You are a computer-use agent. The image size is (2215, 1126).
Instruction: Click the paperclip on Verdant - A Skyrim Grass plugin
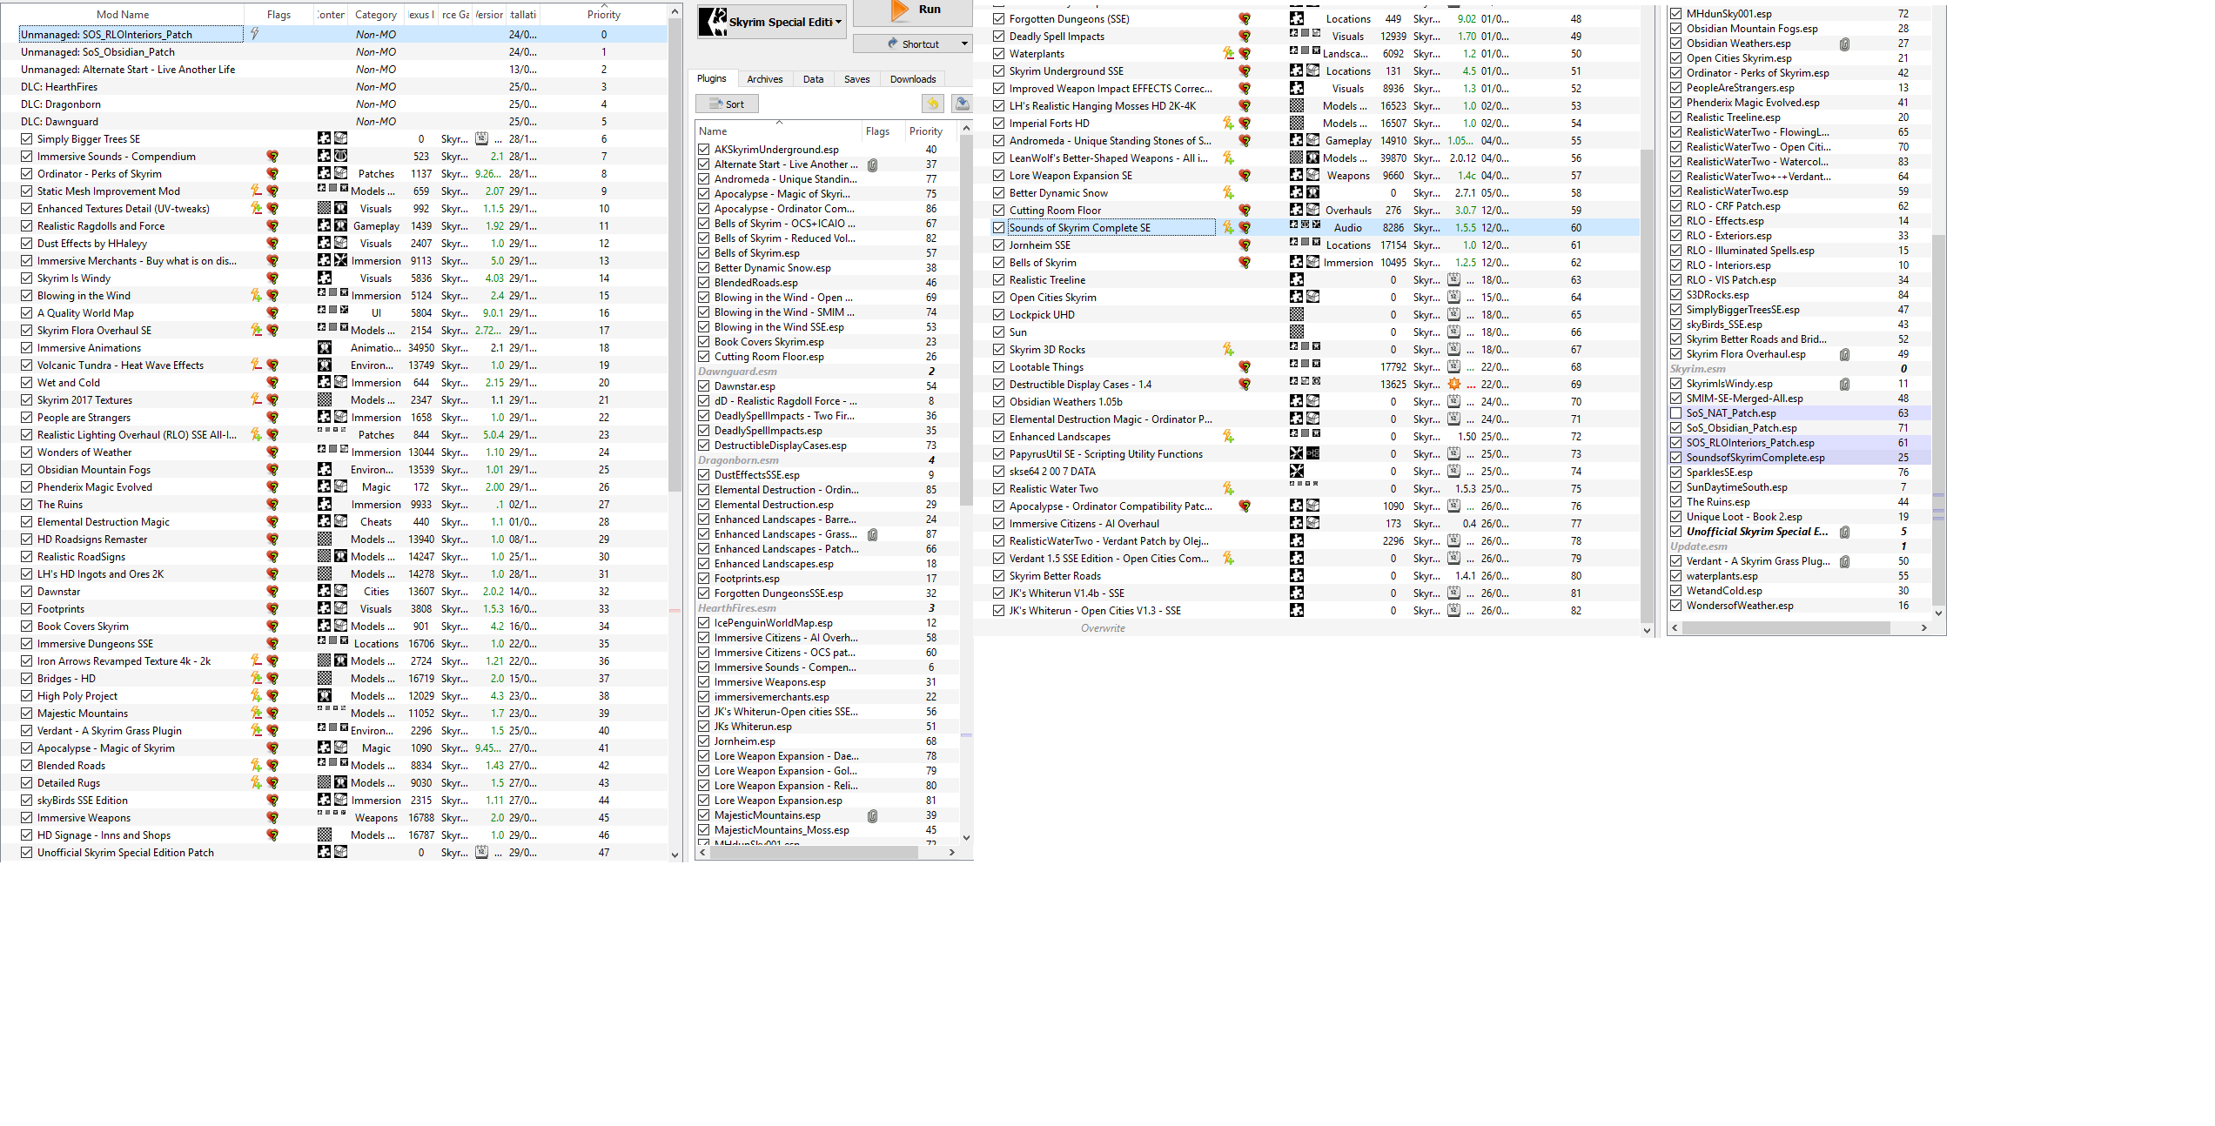[1844, 561]
